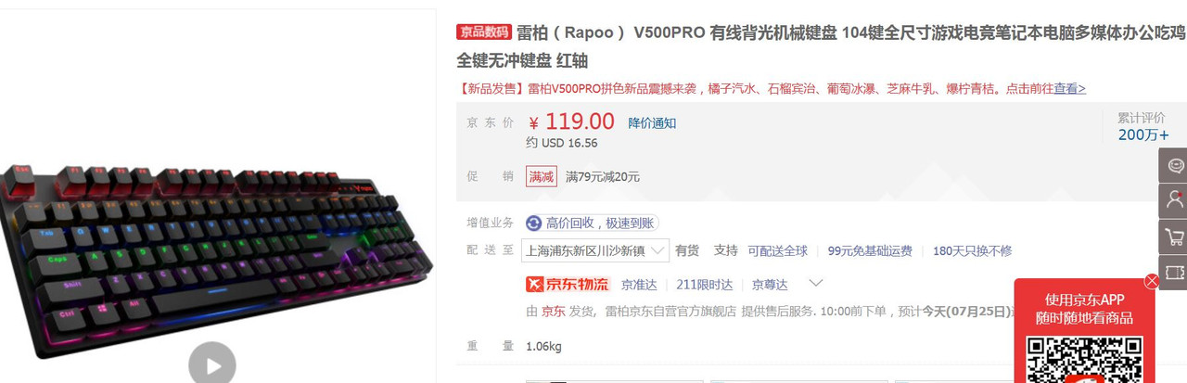This screenshot has height=383, width=1187.
Task: Click the 99元免基础运费 shipping fee link
Action: (870, 250)
